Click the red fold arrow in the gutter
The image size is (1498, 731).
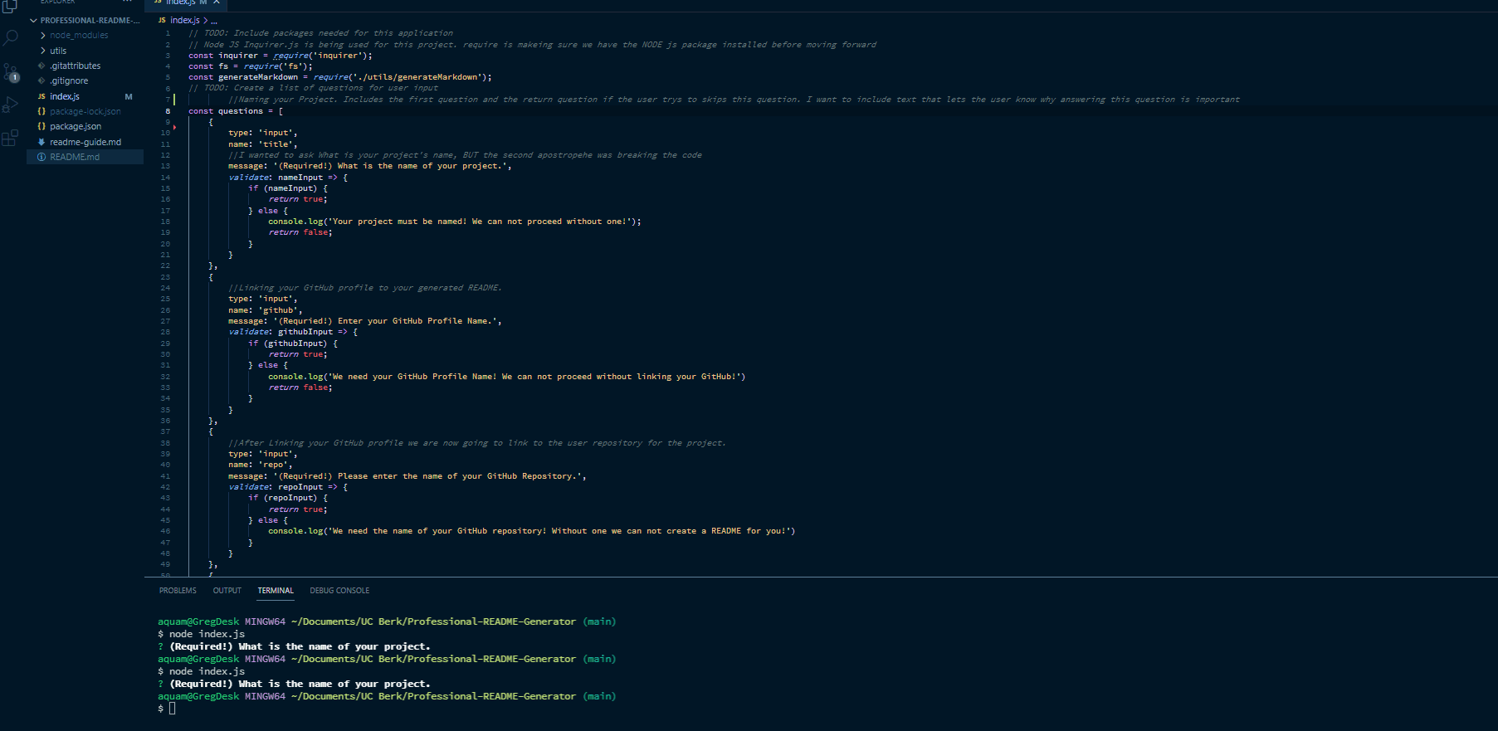(x=174, y=128)
